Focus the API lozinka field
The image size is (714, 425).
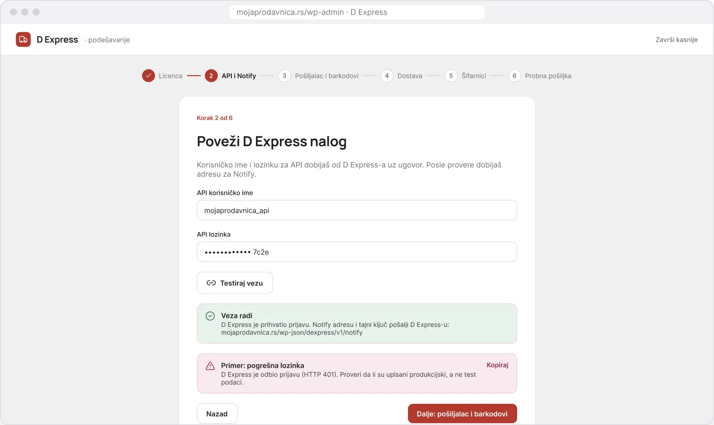tap(357, 252)
